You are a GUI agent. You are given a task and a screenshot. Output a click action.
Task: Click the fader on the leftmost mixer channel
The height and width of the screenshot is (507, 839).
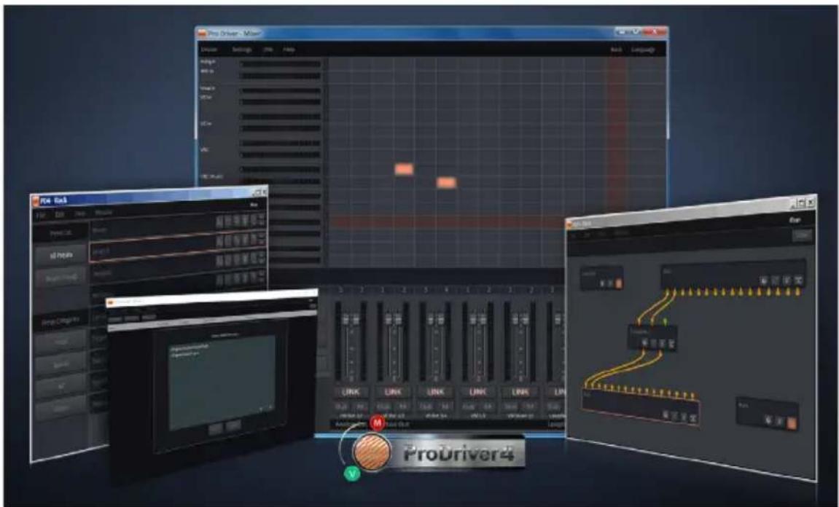pos(351,319)
